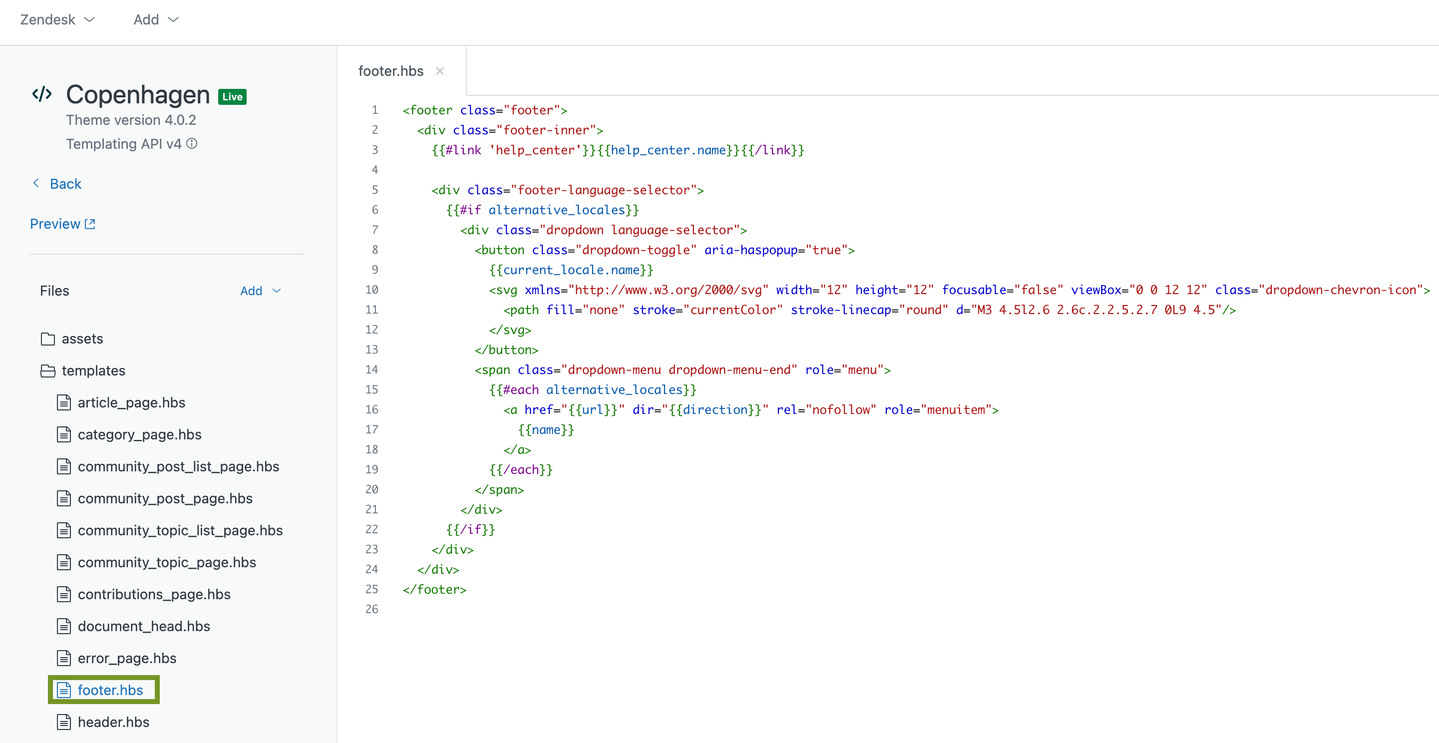Click the community_post_page.hbs file icon
This screenshot has height=743, width=1439.
click(x=64, y=498)
